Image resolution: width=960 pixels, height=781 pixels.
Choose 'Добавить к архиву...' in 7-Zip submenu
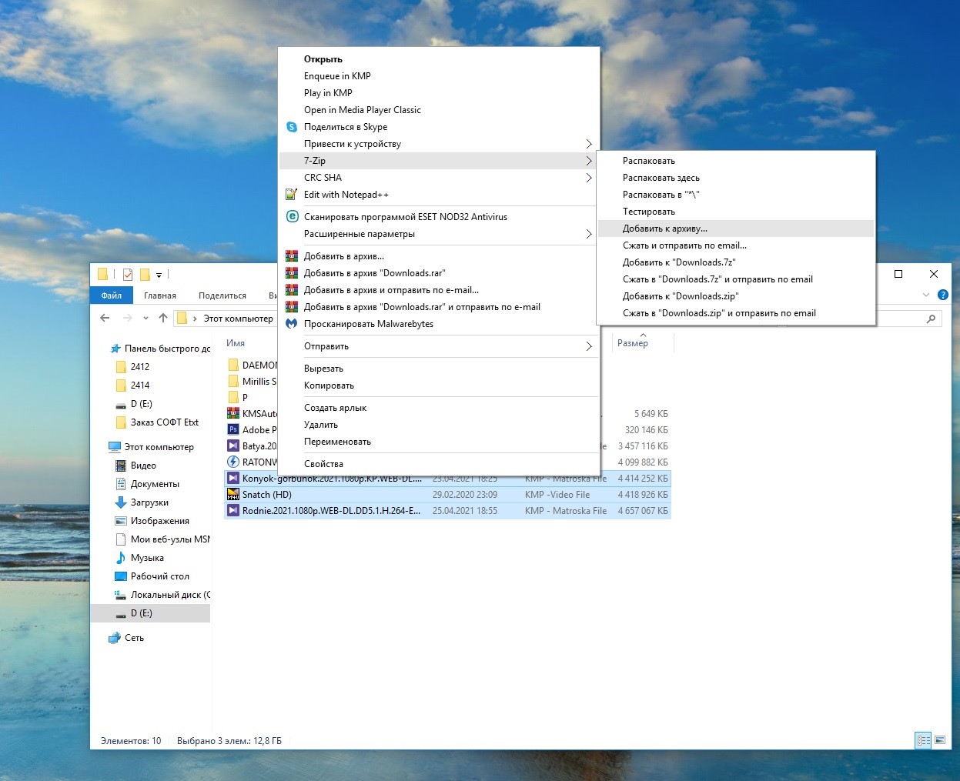665,229
